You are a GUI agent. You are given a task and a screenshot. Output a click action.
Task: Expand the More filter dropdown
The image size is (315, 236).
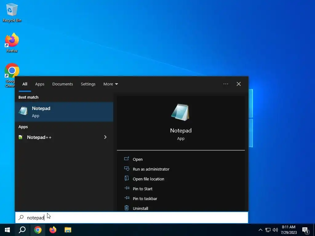pyautogui.click(x=110, y=84)
